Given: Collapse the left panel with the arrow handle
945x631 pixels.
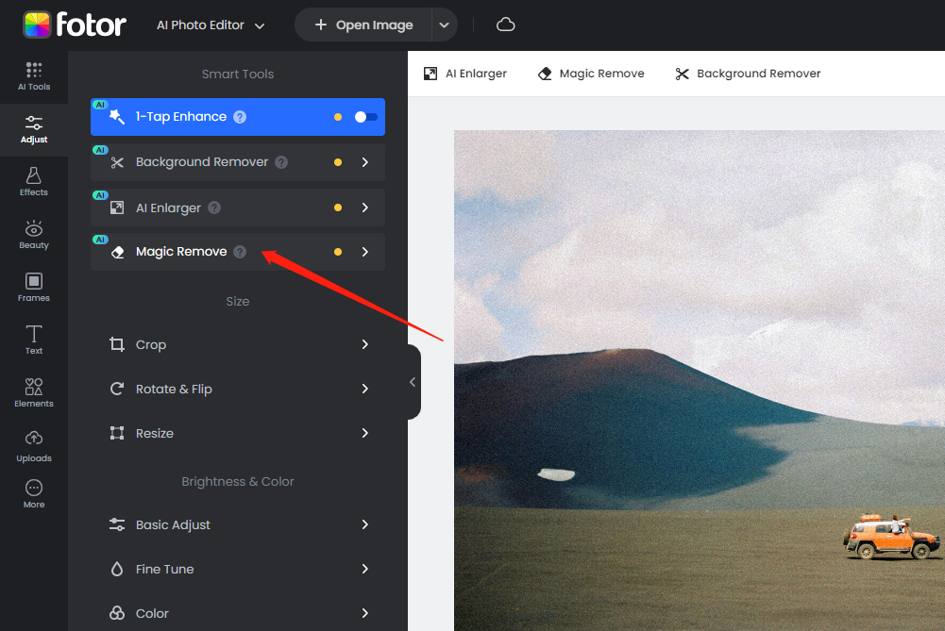Looking at the screenshot, I should [x=413, y=382].
